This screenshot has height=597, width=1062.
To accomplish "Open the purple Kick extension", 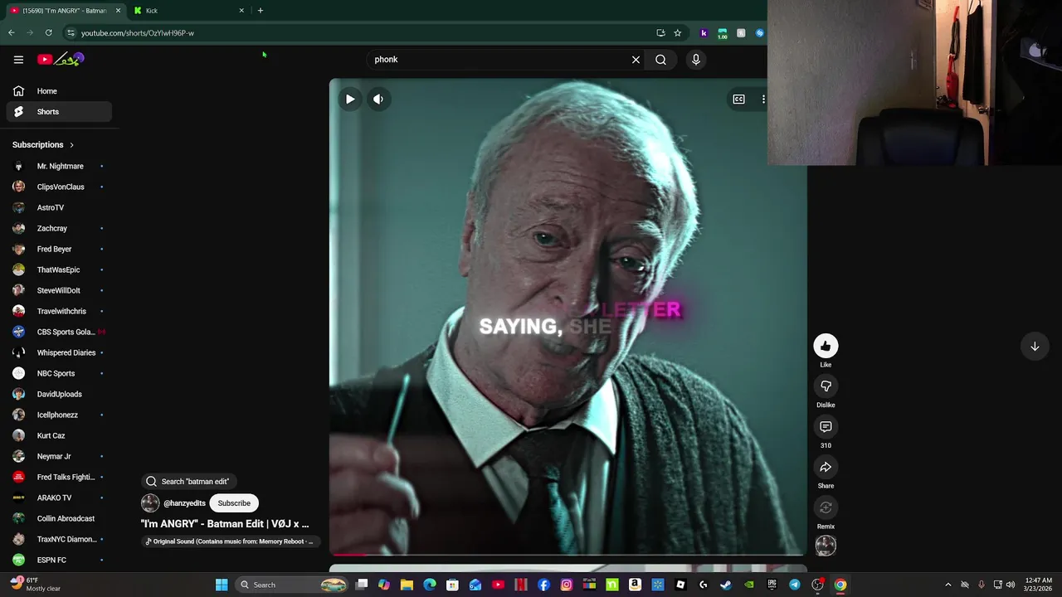I will pyautogui.click(x=704, y=33).
